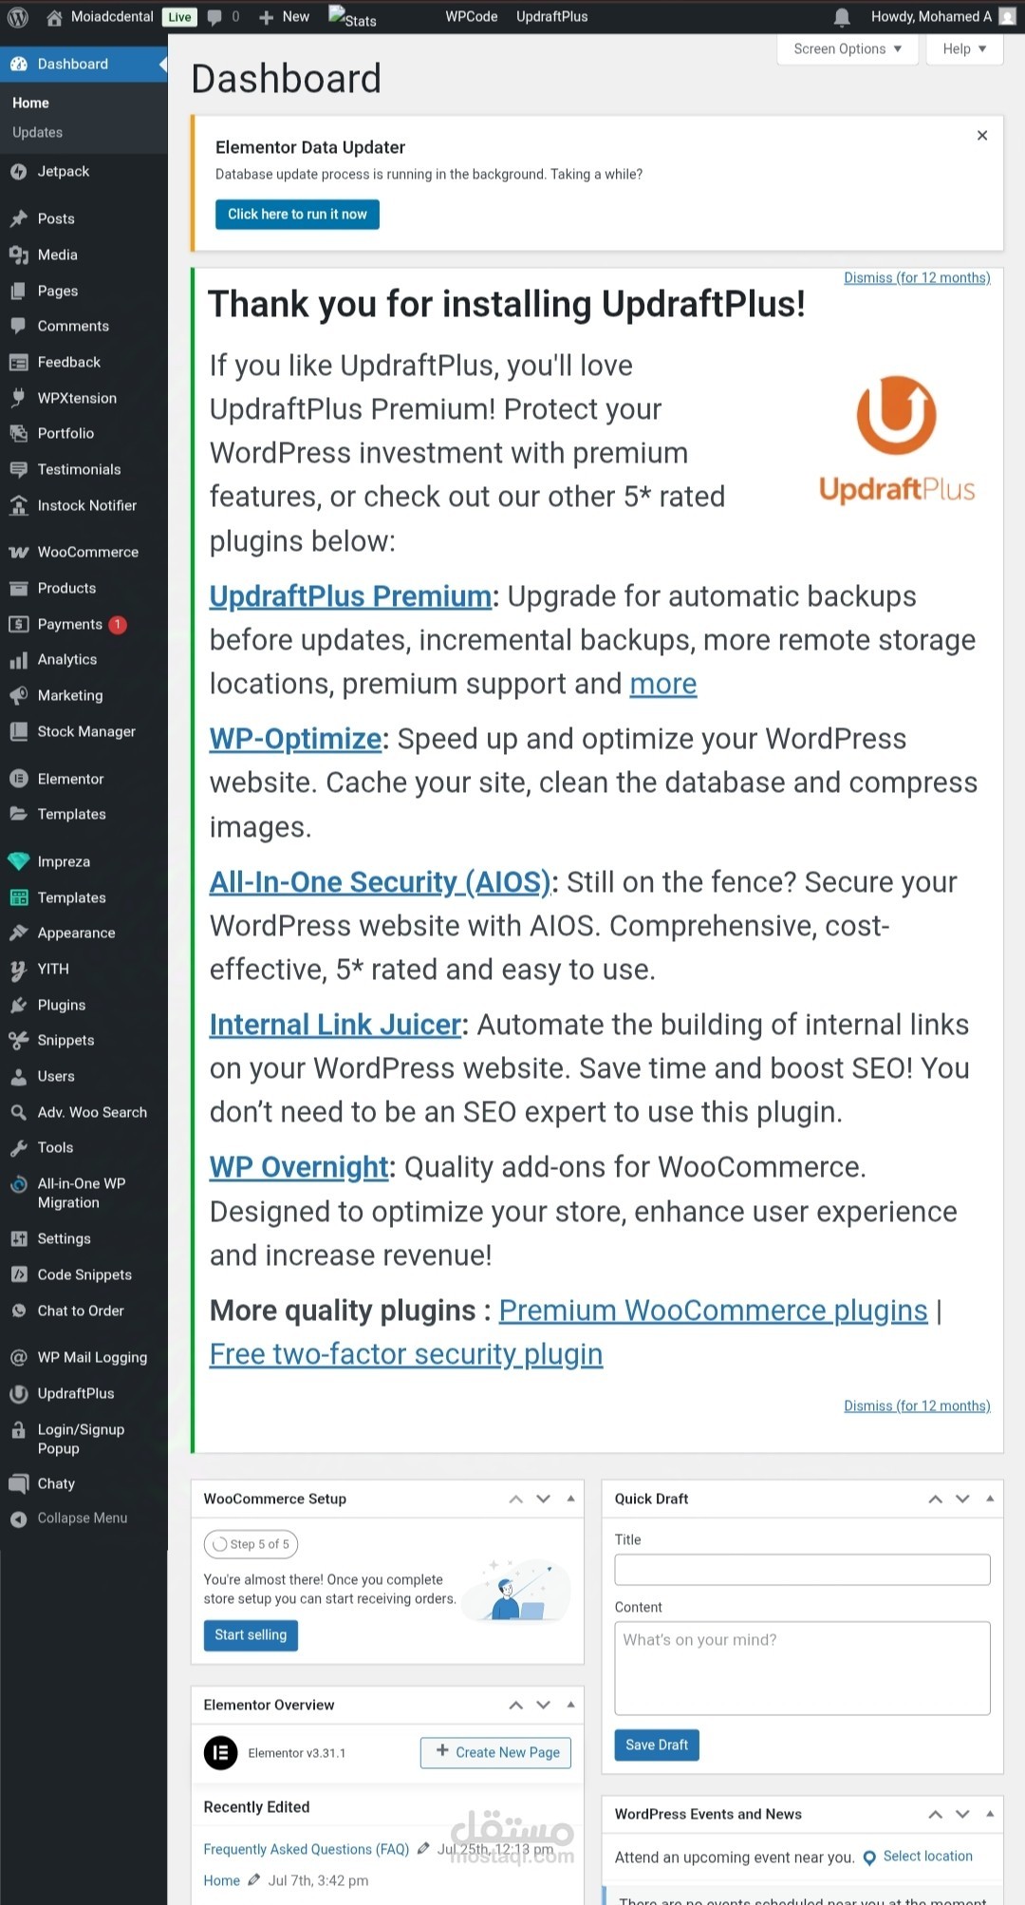The image size is (1025, 1905).
Task: Open the WP-Optimize link
Action: (x=295, y=739)
